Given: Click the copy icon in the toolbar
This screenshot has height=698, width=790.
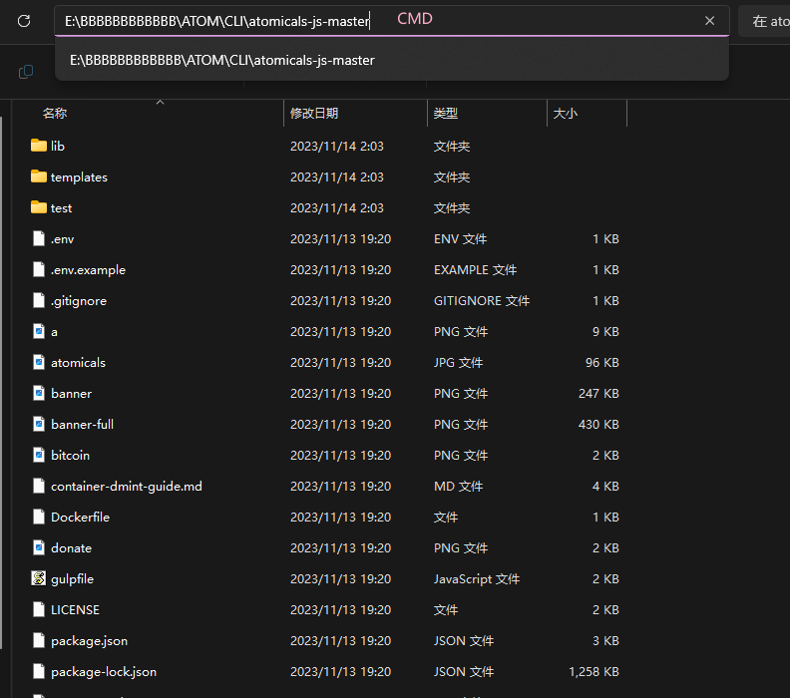Looking at the screenshot, I should click(26, 71).
